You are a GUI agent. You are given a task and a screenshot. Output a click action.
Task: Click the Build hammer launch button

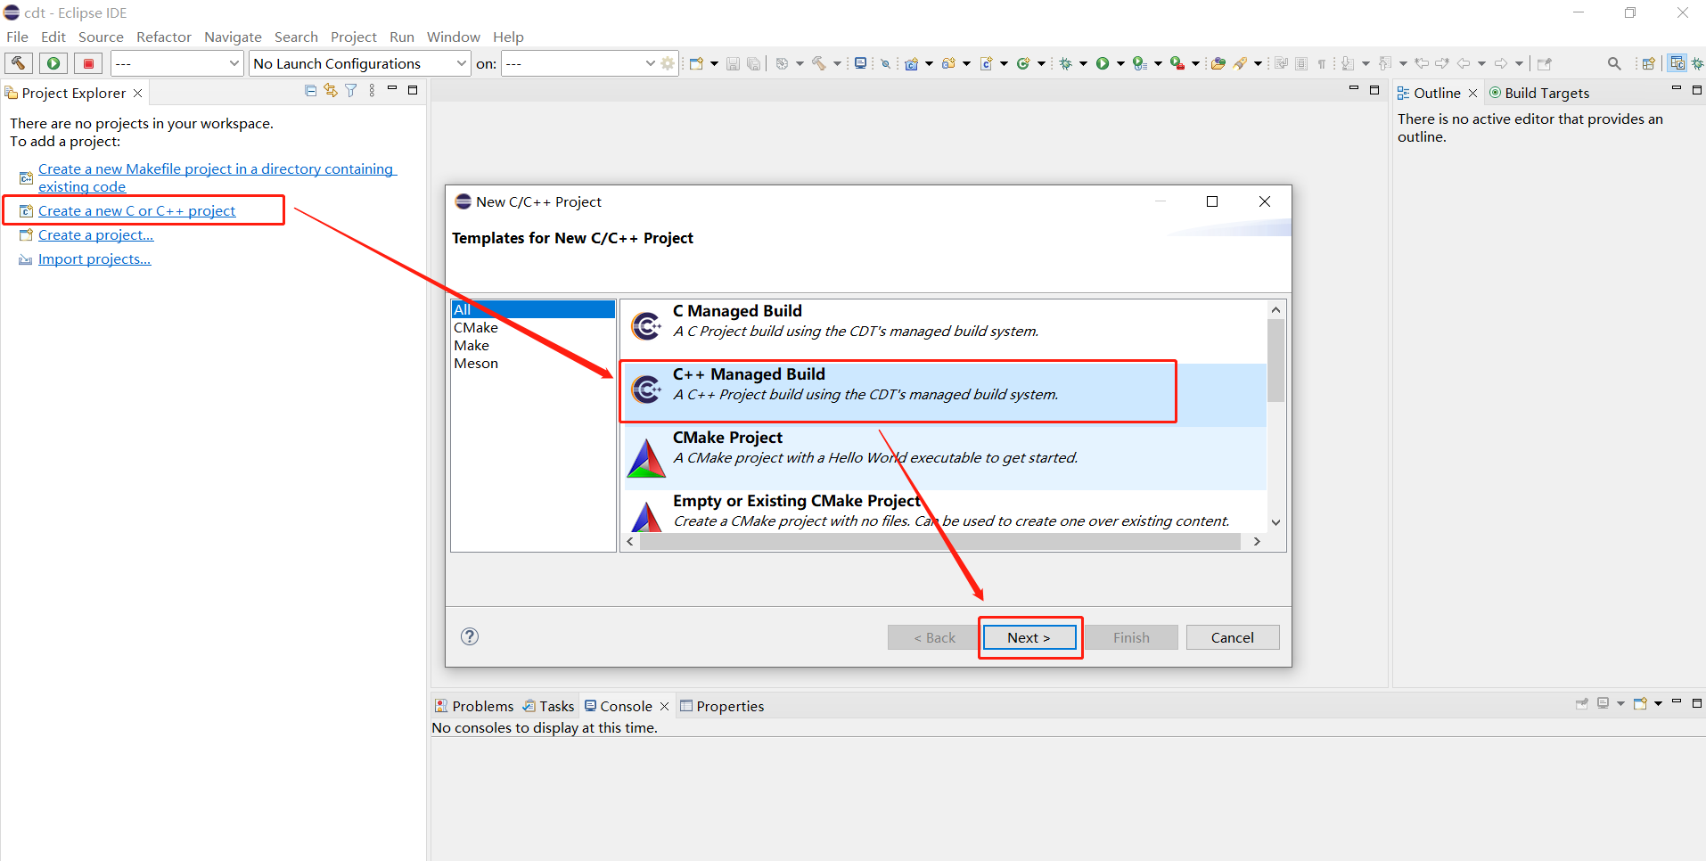pyautogui.click(x=18, y=63)
